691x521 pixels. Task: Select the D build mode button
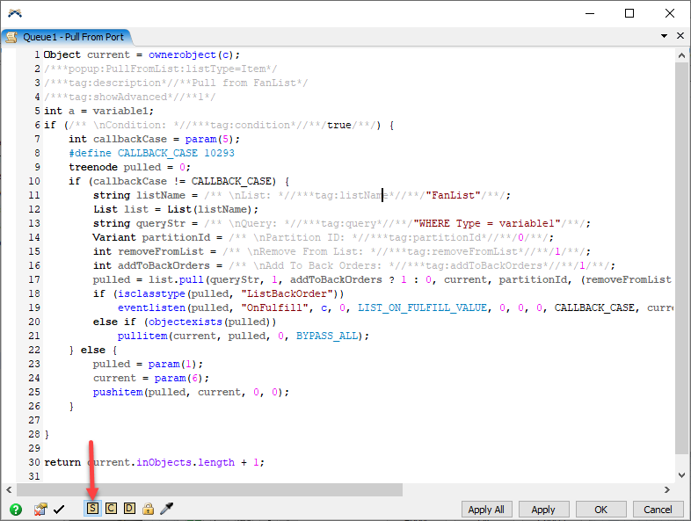point(129,509)
